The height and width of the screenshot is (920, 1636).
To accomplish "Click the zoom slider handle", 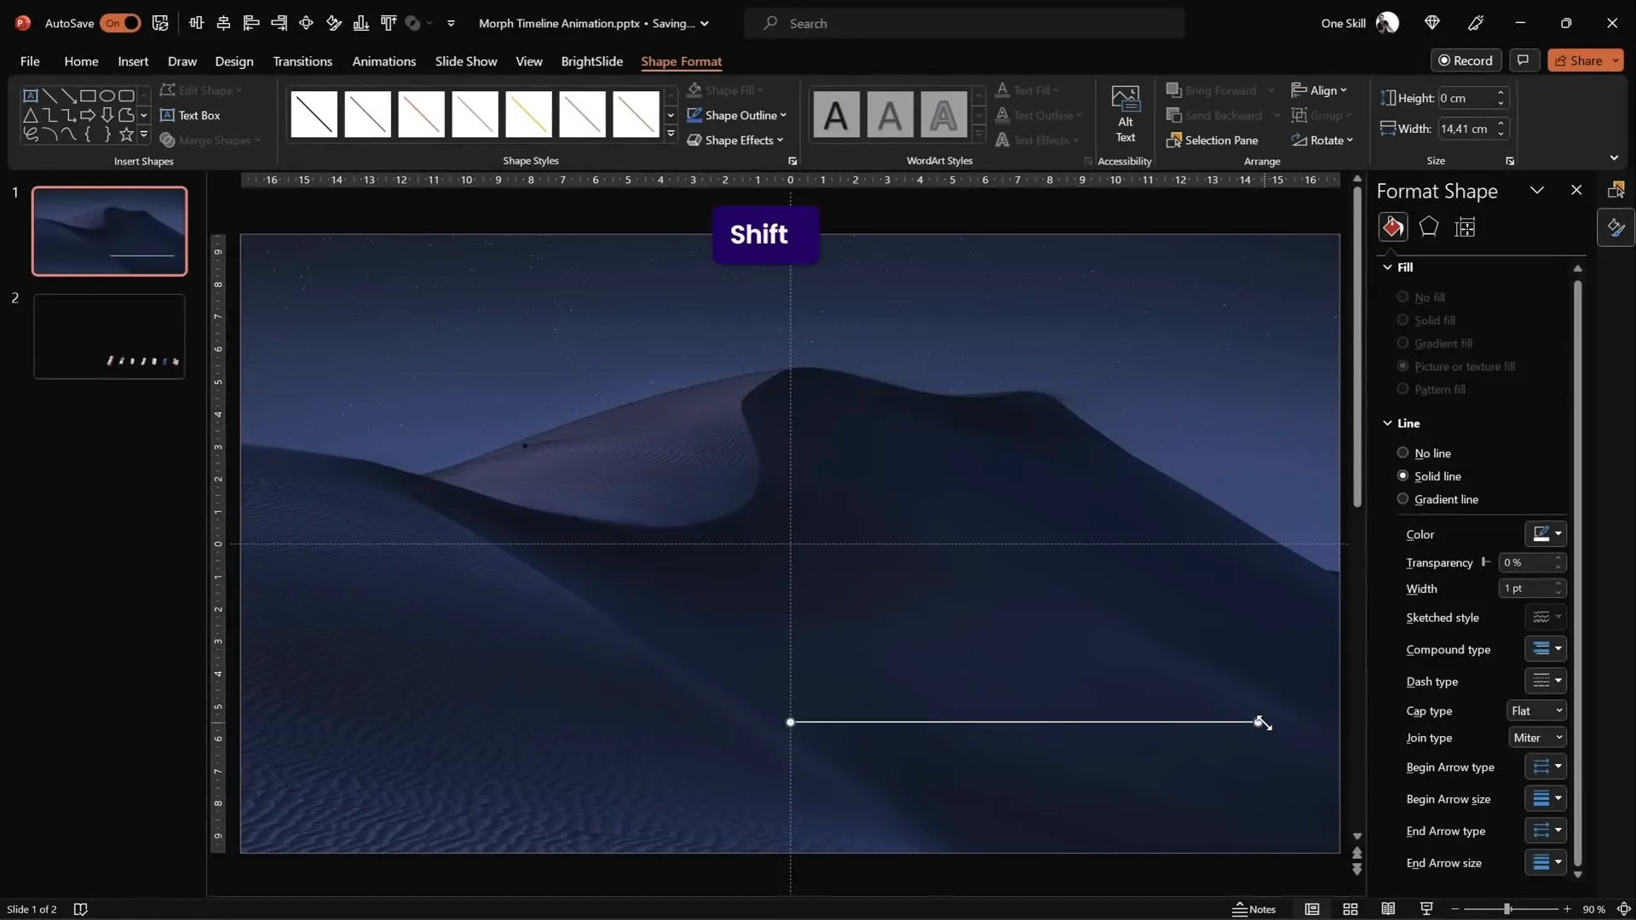I will (x=1507, y=909).
